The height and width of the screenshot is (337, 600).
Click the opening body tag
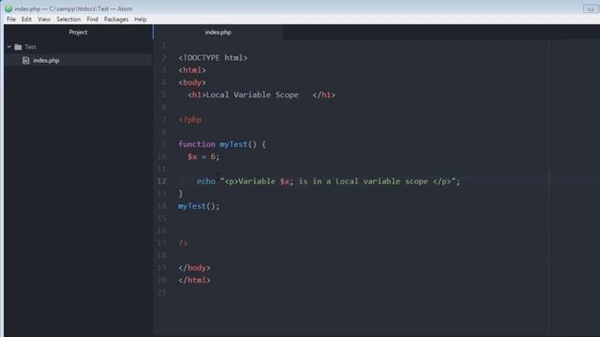point(192,82)
